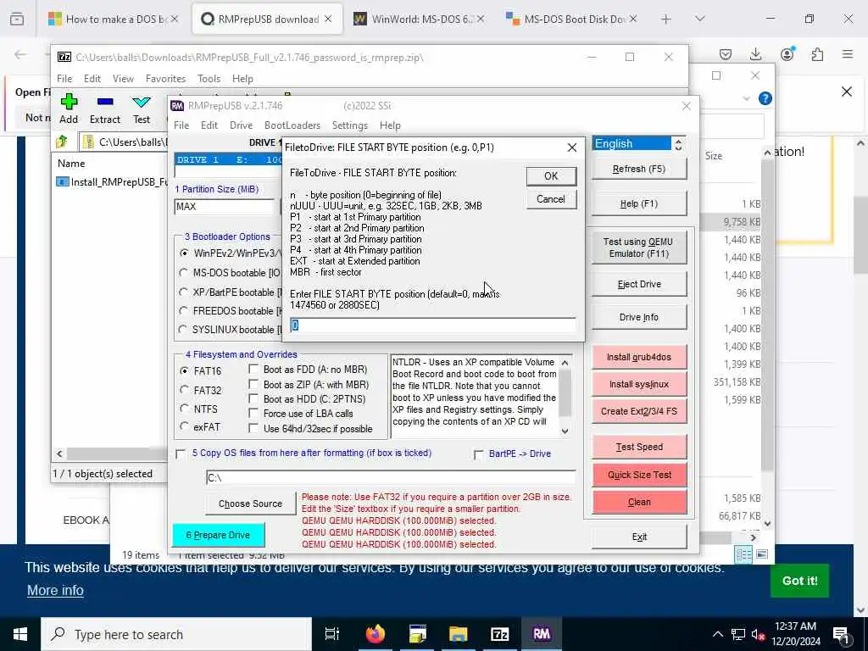Open 7-Zip Favorites menu
The image size is (868, 651).
[x=165, y=79]
